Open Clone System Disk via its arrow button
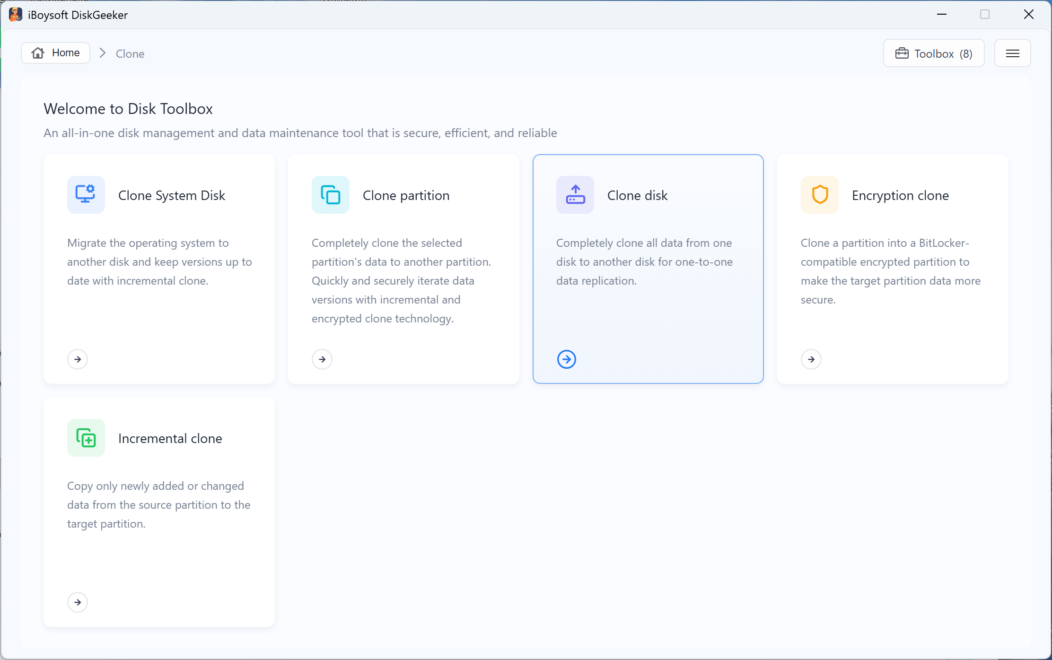Image resolution: width=1052 pixels, height=660 pixels. click(78, 359)
